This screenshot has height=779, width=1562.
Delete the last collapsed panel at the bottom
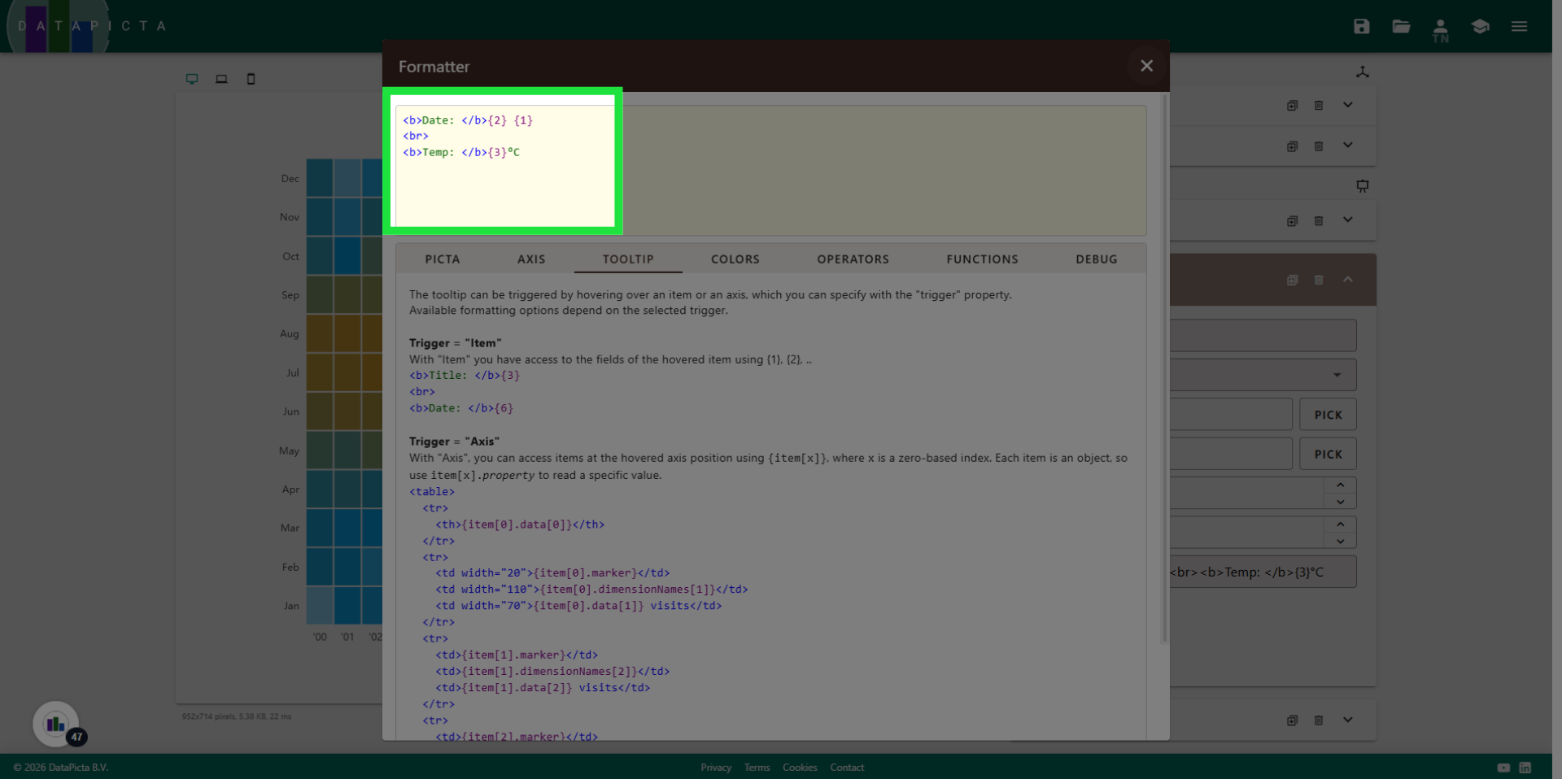click(1319, 720)
